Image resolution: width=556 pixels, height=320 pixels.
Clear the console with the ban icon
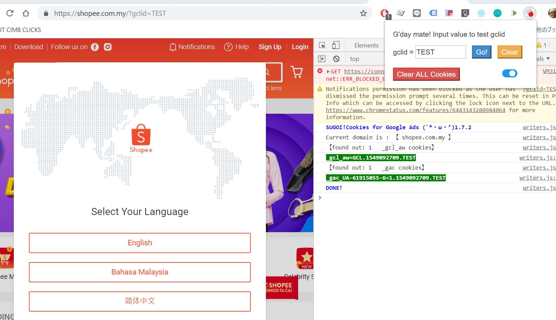[336, 59]
